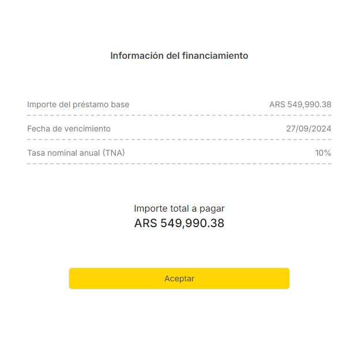
Task: Click "ARS" in the base loan row value
Action: coord(277,104)
